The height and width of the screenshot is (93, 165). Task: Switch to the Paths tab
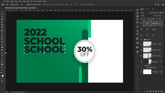click(x=153, y=9)
